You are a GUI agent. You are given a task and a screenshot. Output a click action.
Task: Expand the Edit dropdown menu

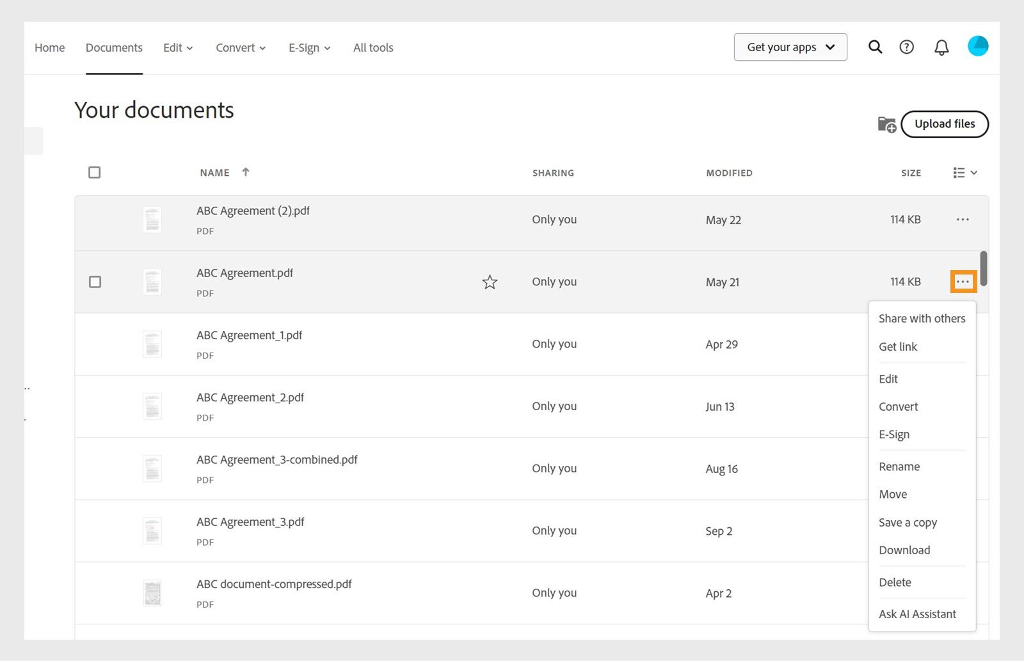coord(178,48)
